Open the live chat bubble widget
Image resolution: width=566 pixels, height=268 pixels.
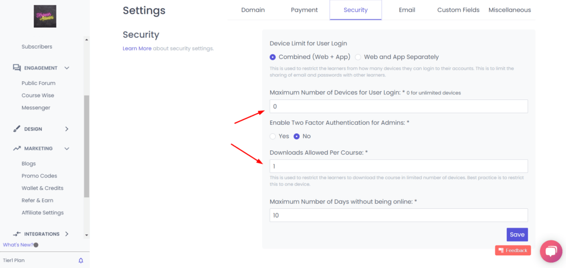pyautogui.click(x=551, y=251)
